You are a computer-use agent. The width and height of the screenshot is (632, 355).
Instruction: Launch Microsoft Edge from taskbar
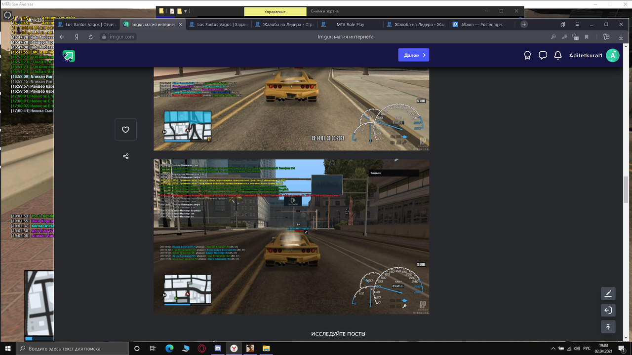point(169,348)
